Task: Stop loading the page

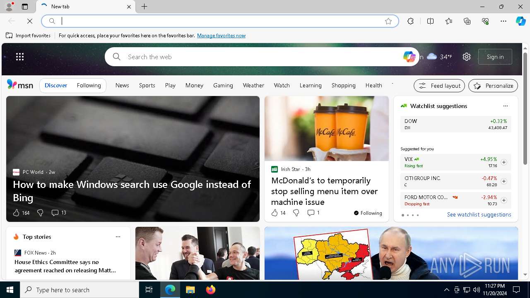Action: [30, 21]
